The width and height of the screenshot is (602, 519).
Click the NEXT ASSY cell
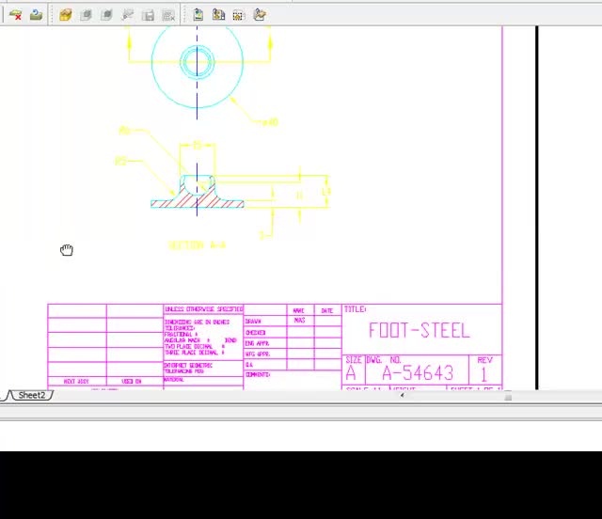[x=76, y=381]
